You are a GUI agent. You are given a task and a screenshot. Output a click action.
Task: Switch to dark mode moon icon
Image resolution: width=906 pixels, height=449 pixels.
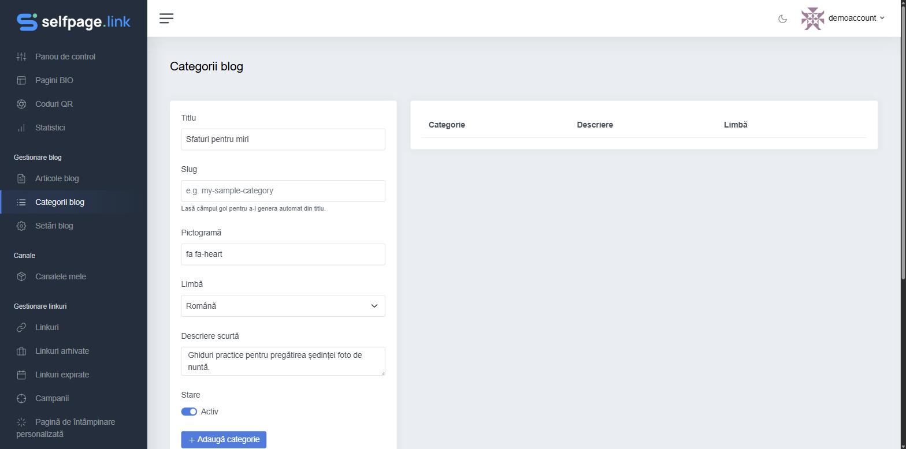click(782, 18)
